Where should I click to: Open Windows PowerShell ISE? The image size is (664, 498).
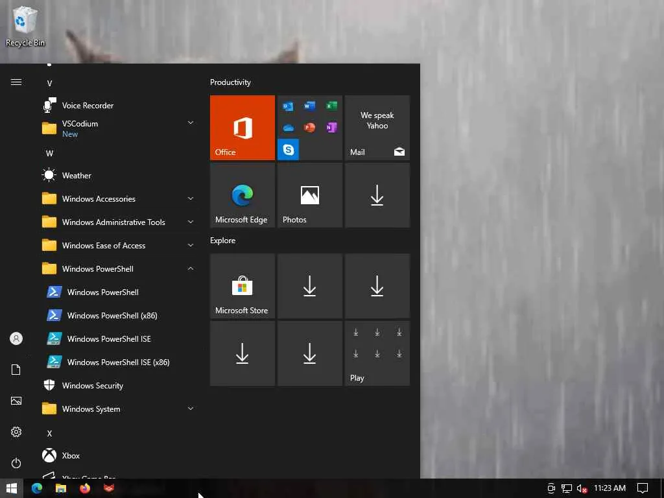(x=119, y=338)
